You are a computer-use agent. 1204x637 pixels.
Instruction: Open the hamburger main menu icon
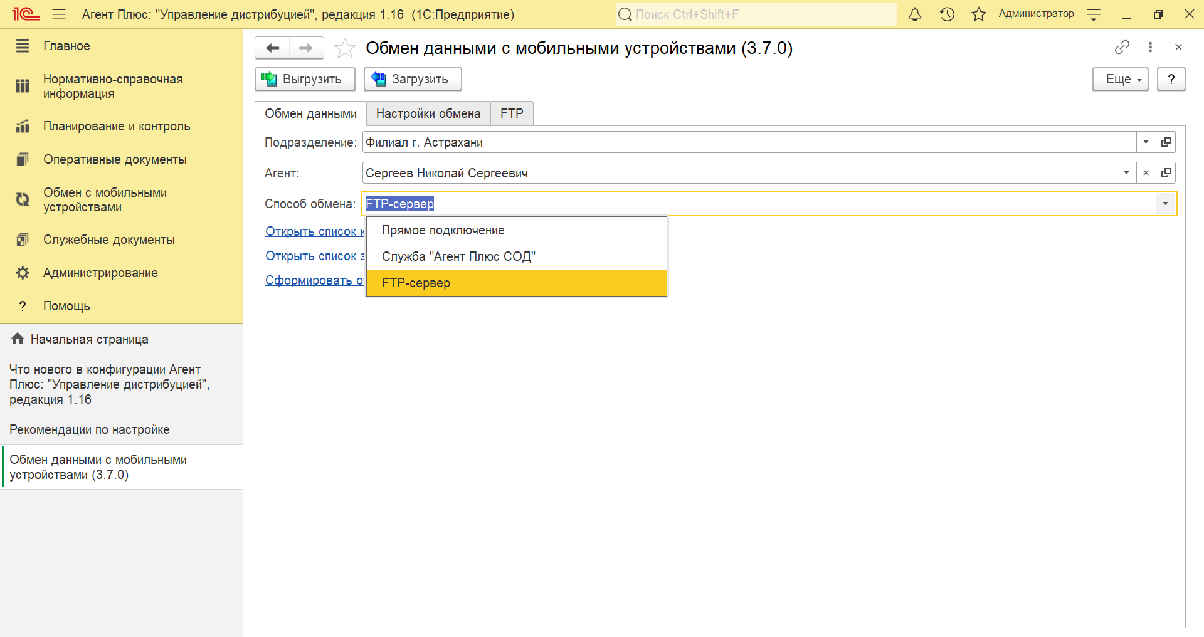(59, 14)
